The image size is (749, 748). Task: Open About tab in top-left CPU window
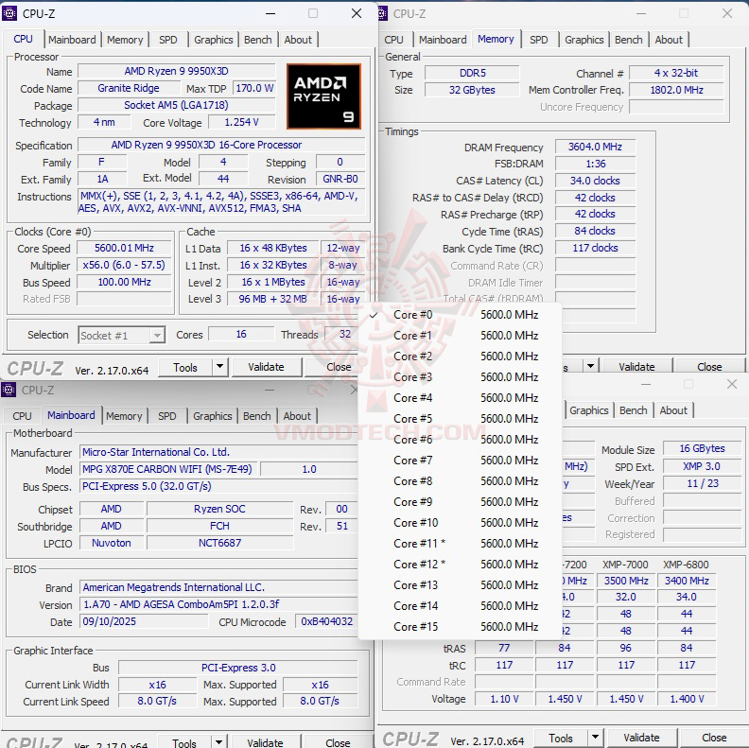(x=298, y=40)
